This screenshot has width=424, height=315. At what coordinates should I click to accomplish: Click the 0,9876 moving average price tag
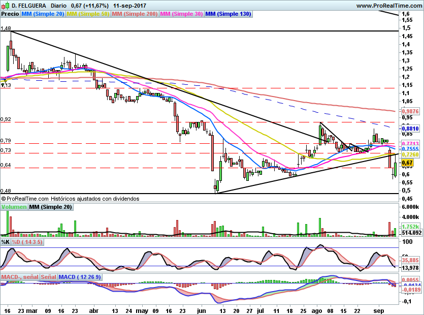coord(410,111)
